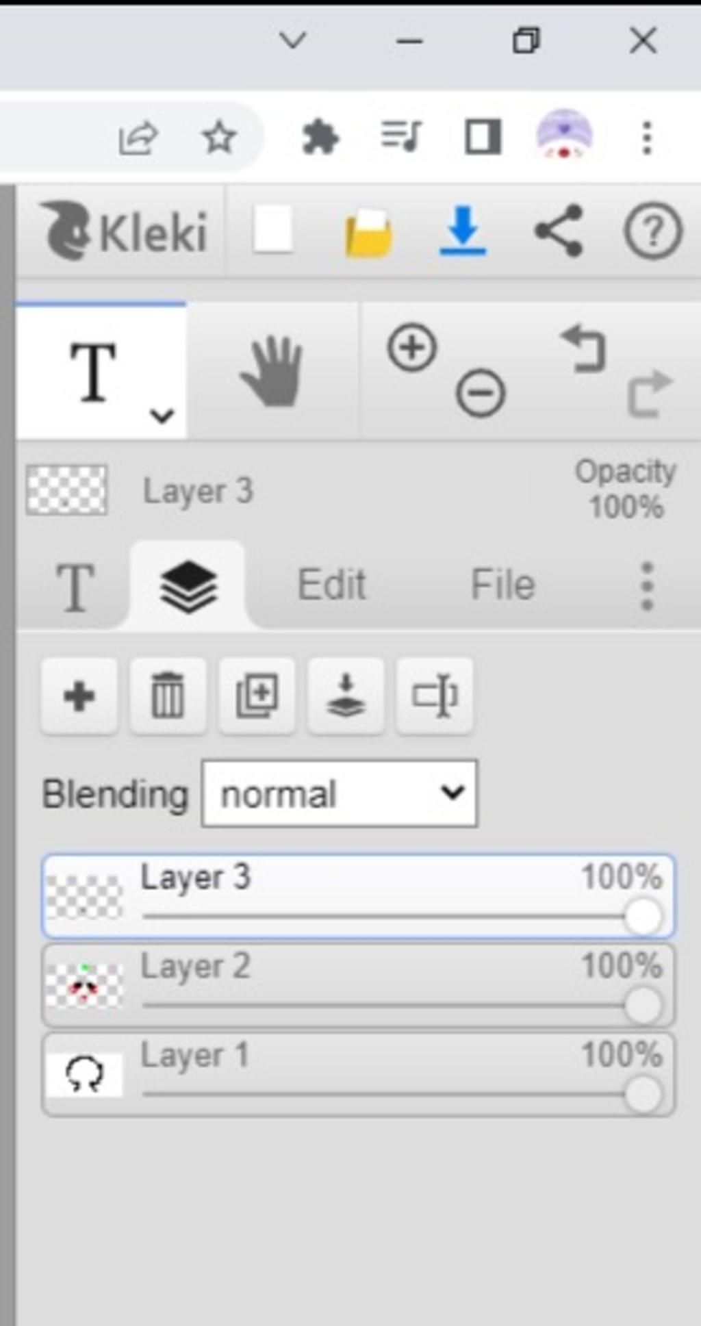Expand the Text tool chevron

tap(162, 416)
